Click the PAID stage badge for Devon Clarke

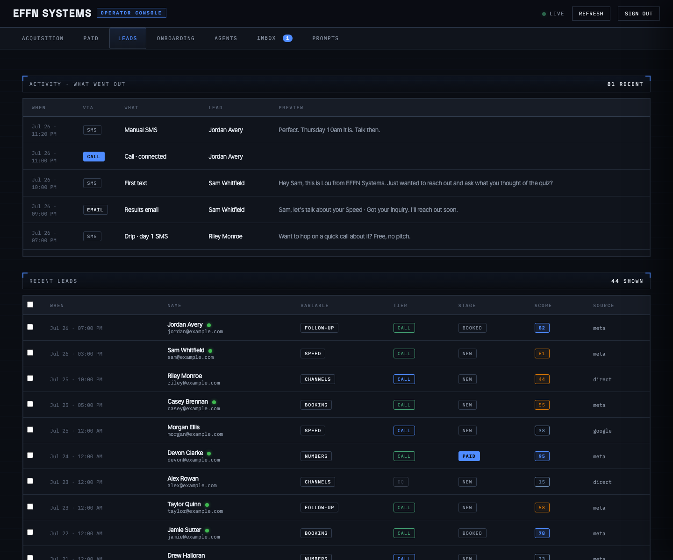pos(469,456)
